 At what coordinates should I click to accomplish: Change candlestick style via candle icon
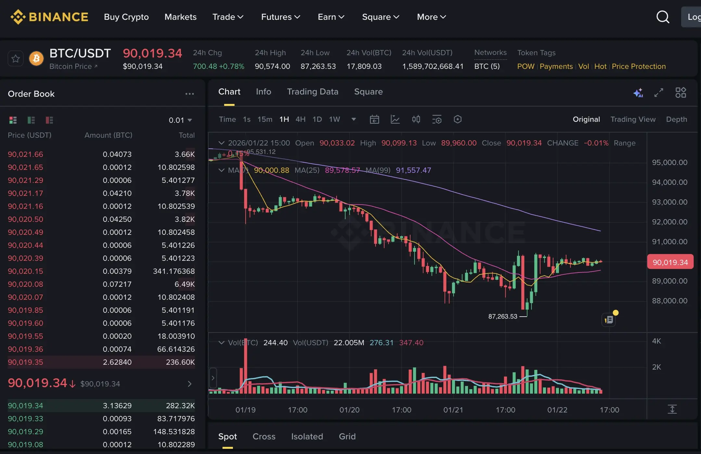coord(416,120)
